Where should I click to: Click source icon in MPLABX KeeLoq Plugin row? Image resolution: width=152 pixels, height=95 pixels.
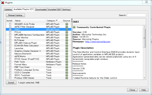(x=67, y=43)
